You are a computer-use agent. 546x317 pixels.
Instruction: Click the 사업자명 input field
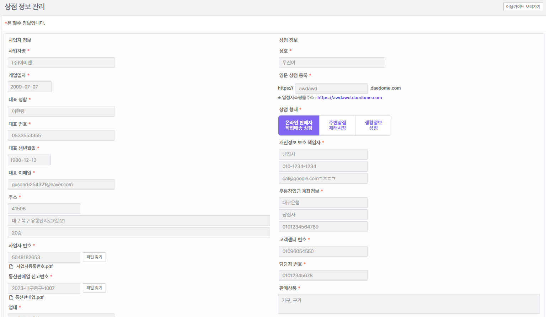point(61,63)
